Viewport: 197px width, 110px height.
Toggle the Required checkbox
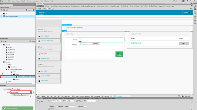[x=57, y=106]
